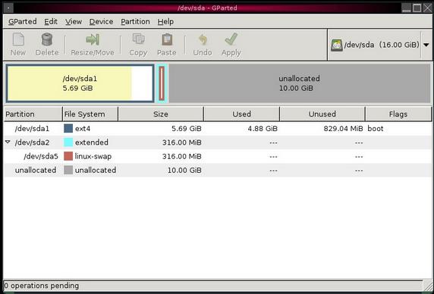Viewport: 434px width, 294px height.
Task: Click the Resize/Move toolbar icon
Action: click(x=93, y=39)
